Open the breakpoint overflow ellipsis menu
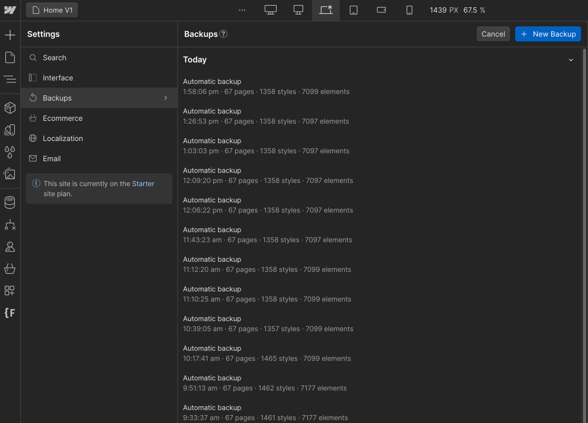The image size is (588, 423). (242, 10)
